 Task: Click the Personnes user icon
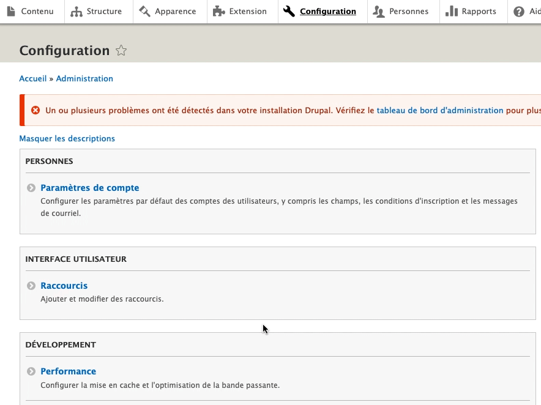tap(379, 11)
